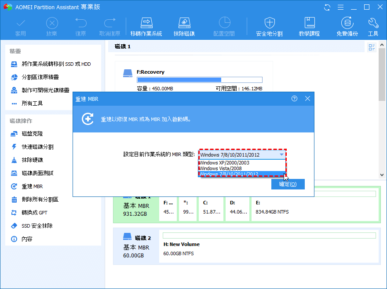
Task: Click the 轉換成 GPT sidebar icon
Action: coord(14,213)
